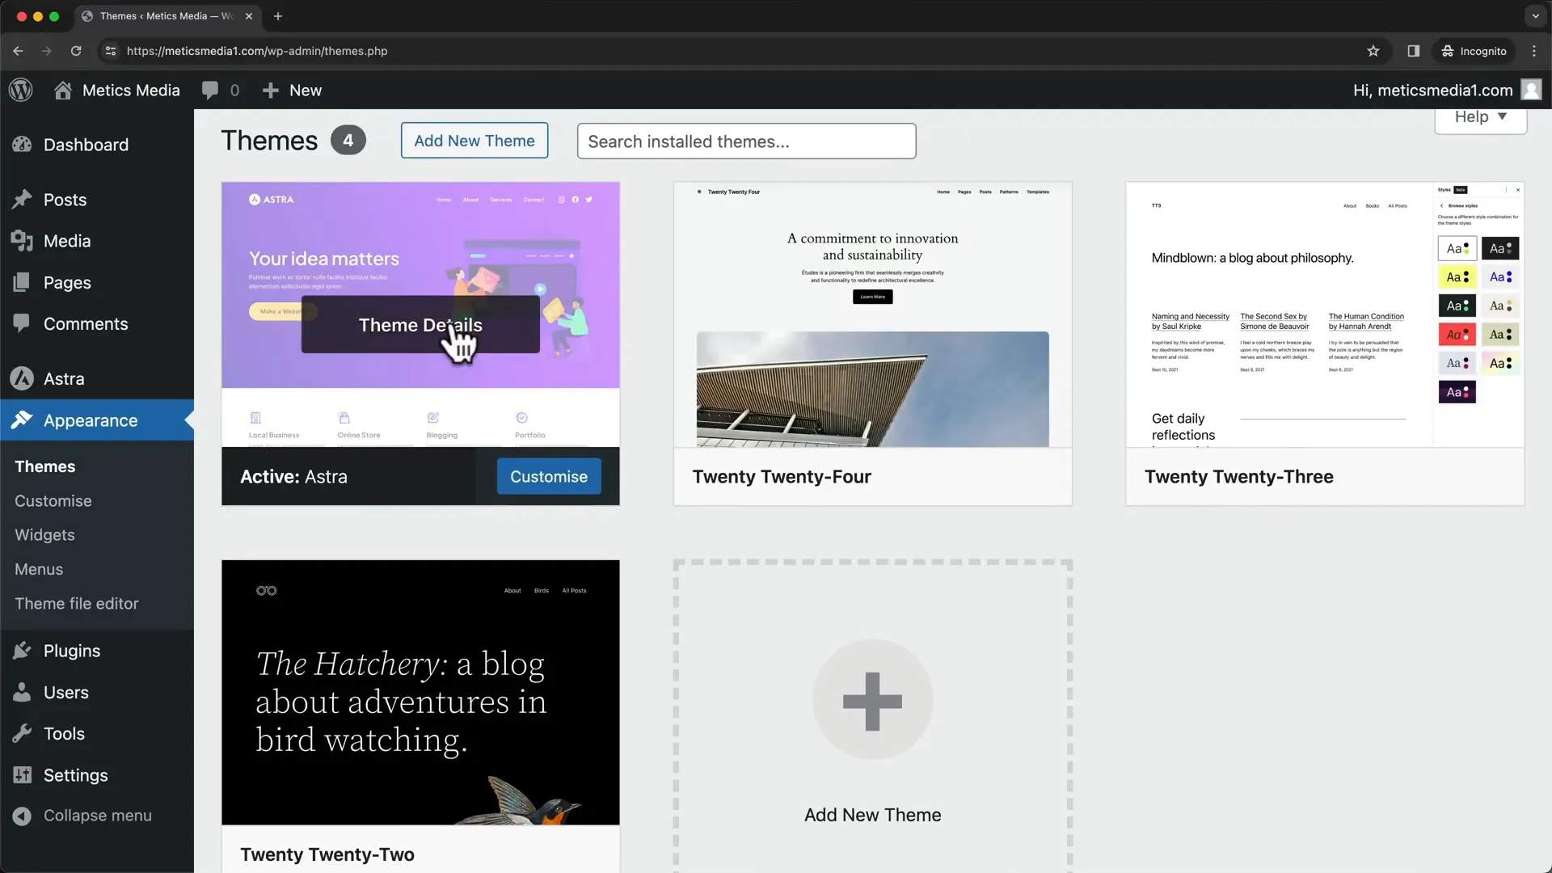Open the Posts menu label
The height and width of the screenshot is (873, 1552).
pos(65,200)
